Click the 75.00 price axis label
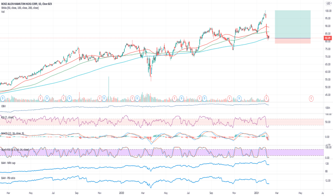This screenshot has height=196, width=333. [328, 49]
